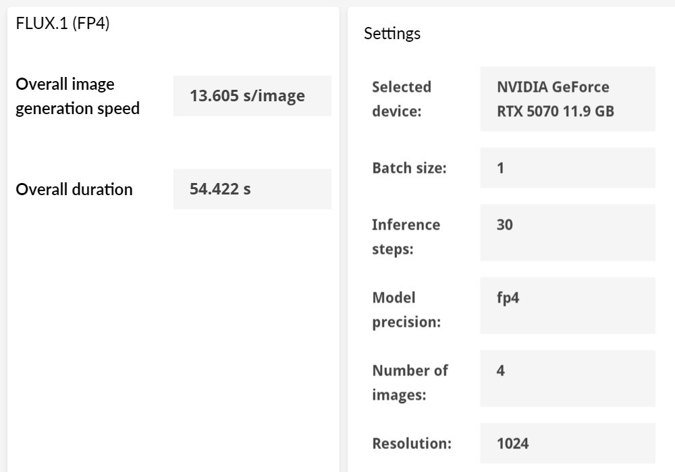This screenshot has width=675, height=472.
Task: Click the Model precision label
Action: (406, 309)
